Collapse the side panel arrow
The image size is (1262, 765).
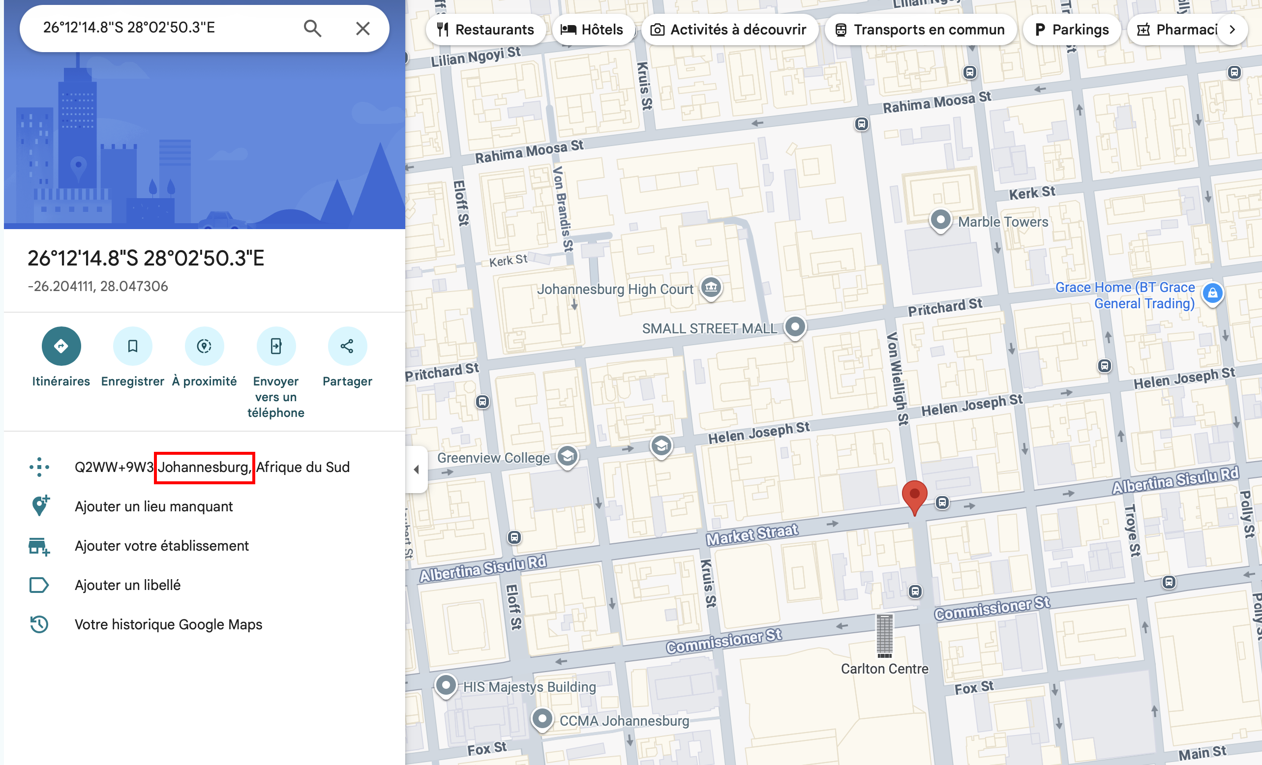point(417,470)
